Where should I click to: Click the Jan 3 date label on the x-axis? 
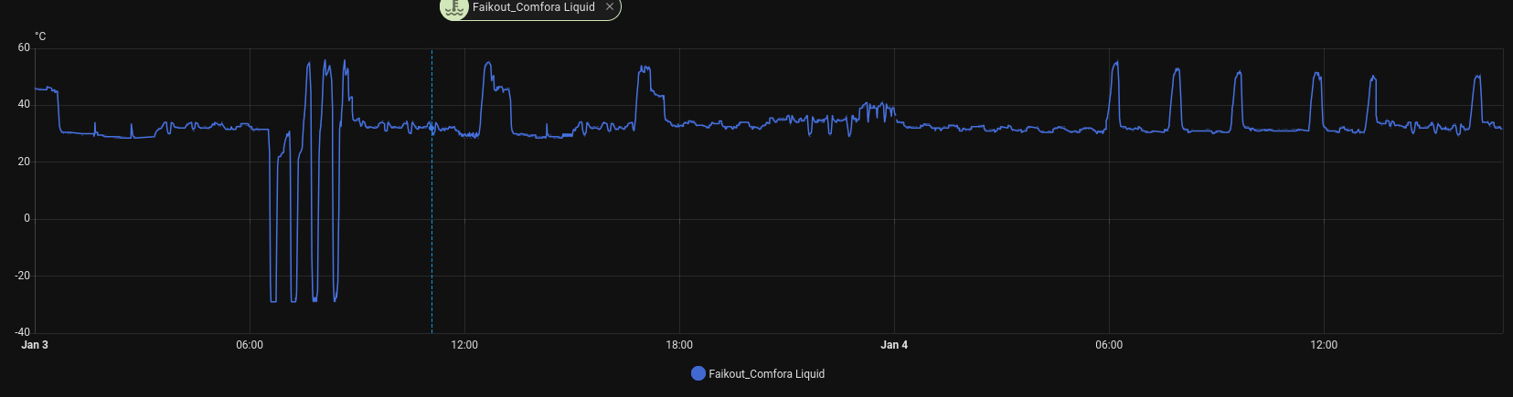(x=35, y=345)
